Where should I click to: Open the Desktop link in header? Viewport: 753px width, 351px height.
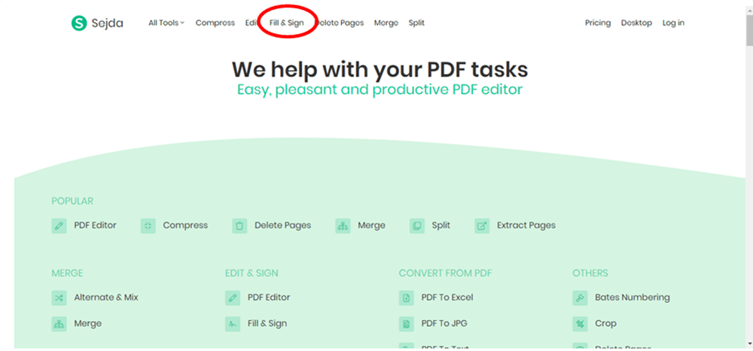pos(636,23)
